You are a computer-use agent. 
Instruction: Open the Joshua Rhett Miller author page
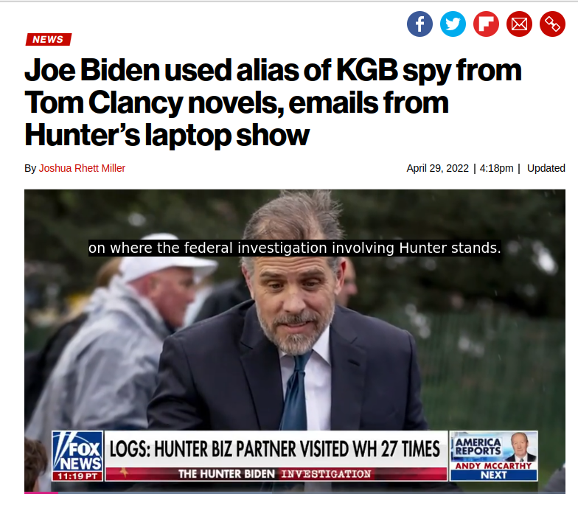pos(82,168)
